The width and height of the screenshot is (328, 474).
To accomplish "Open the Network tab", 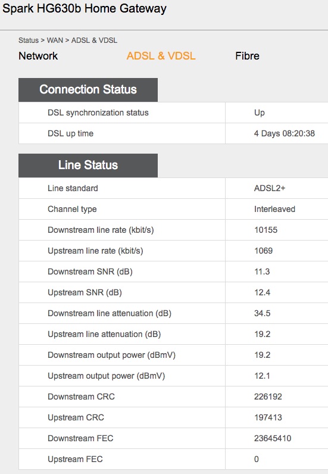I will [38, 56].
